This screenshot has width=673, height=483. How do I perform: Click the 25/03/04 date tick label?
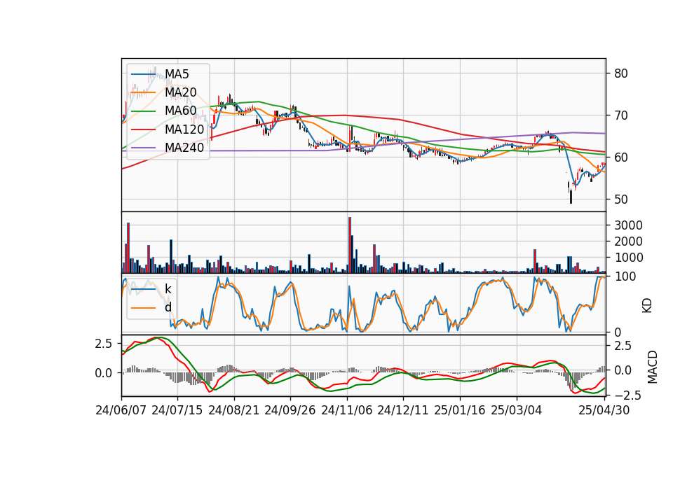coord(517,410)
